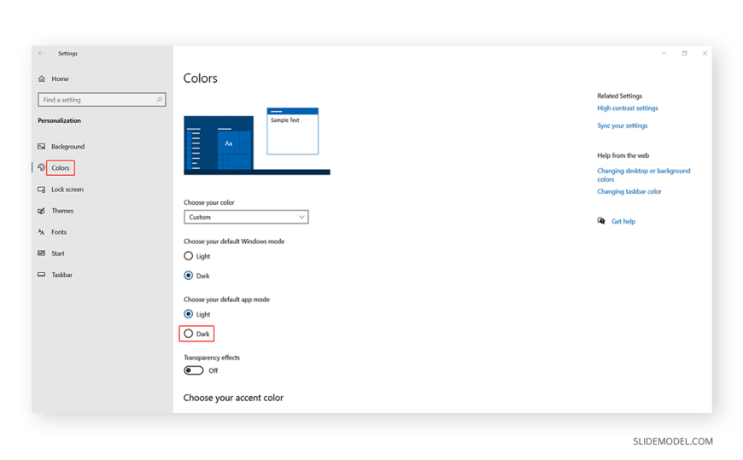This screenshot has height=460, width=743.
Task: Go to Start settings page
Action: 58,253
